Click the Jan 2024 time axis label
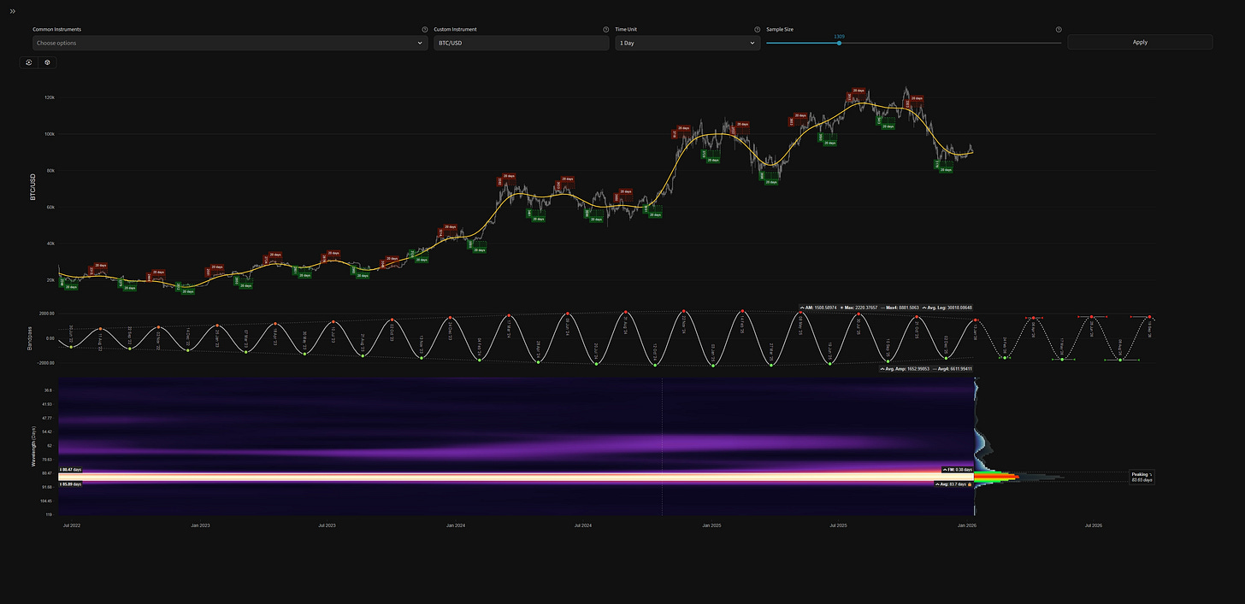Screen dimensions: 1245x604 coord(455,525)
